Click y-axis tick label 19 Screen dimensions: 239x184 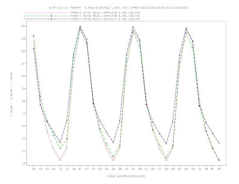[x=23, y=88]
